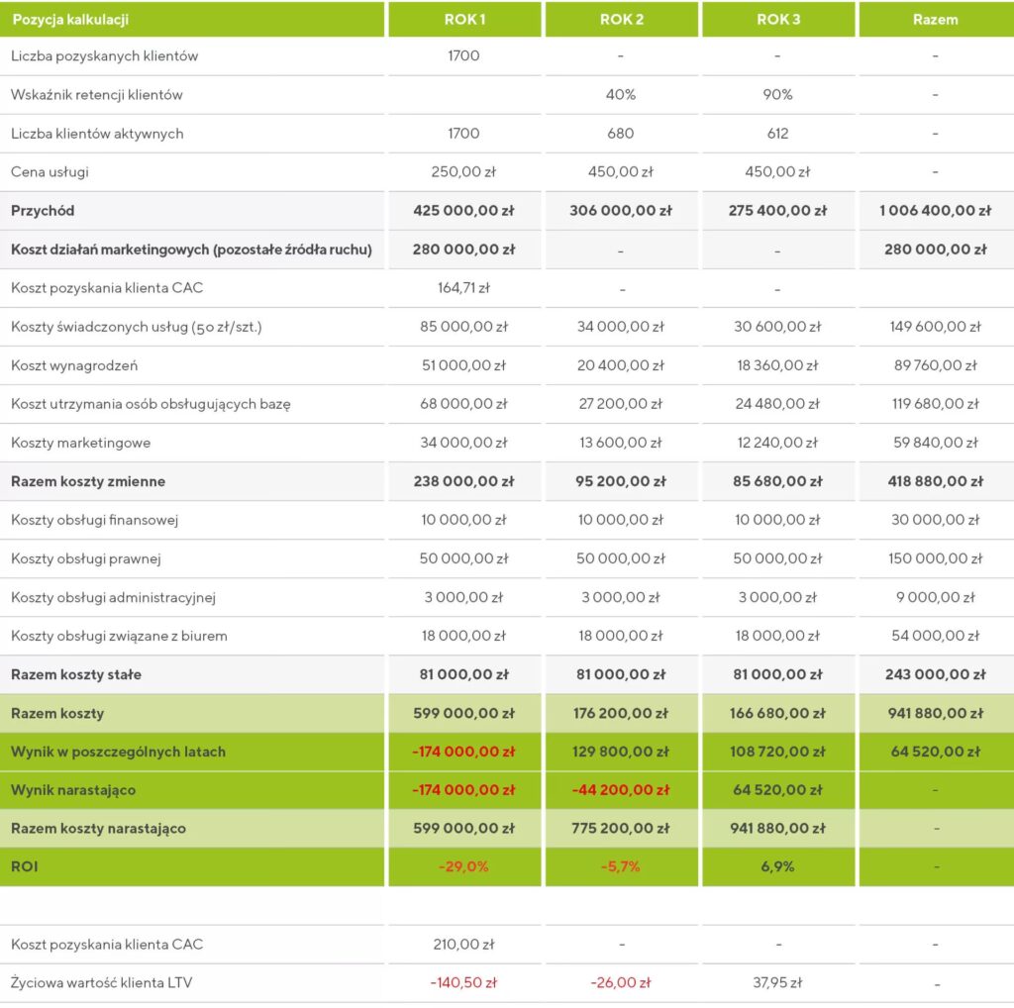Select the 40% retention value for ROK 2
The height and width of the screenshot is (1008, 1014).
pyautogui.click(x=621, y=95)
